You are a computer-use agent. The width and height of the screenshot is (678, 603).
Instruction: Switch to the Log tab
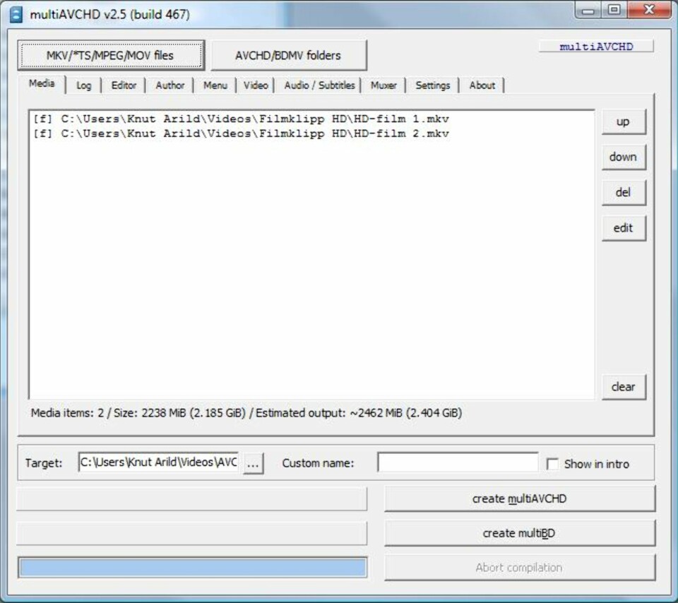84,85
